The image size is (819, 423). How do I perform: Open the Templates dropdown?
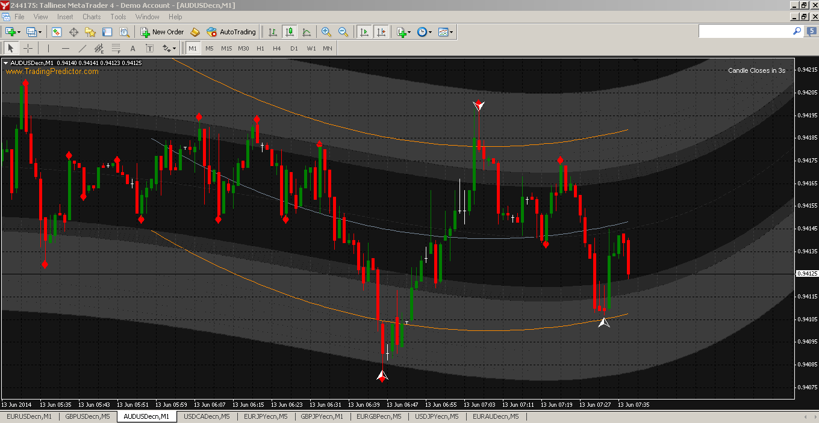(446, 32)
